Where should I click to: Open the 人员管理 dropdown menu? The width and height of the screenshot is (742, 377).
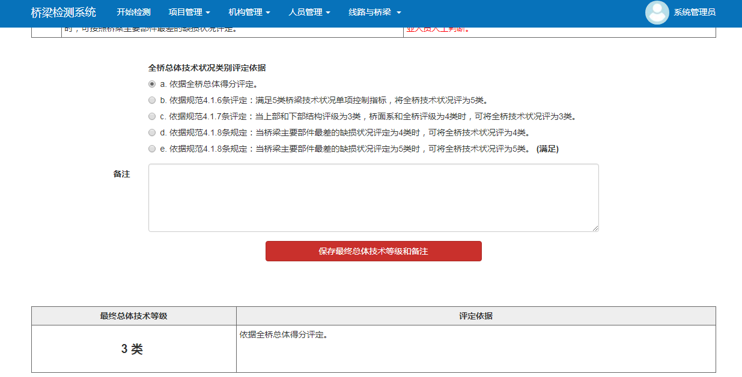click(x=309, y=13)
